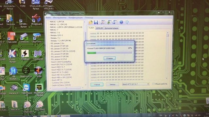Image resolution: width=209 pixels, height=117 pixels.
Task: Open the Bosch ecu desktop icon
Action: (x=26, y=72)
